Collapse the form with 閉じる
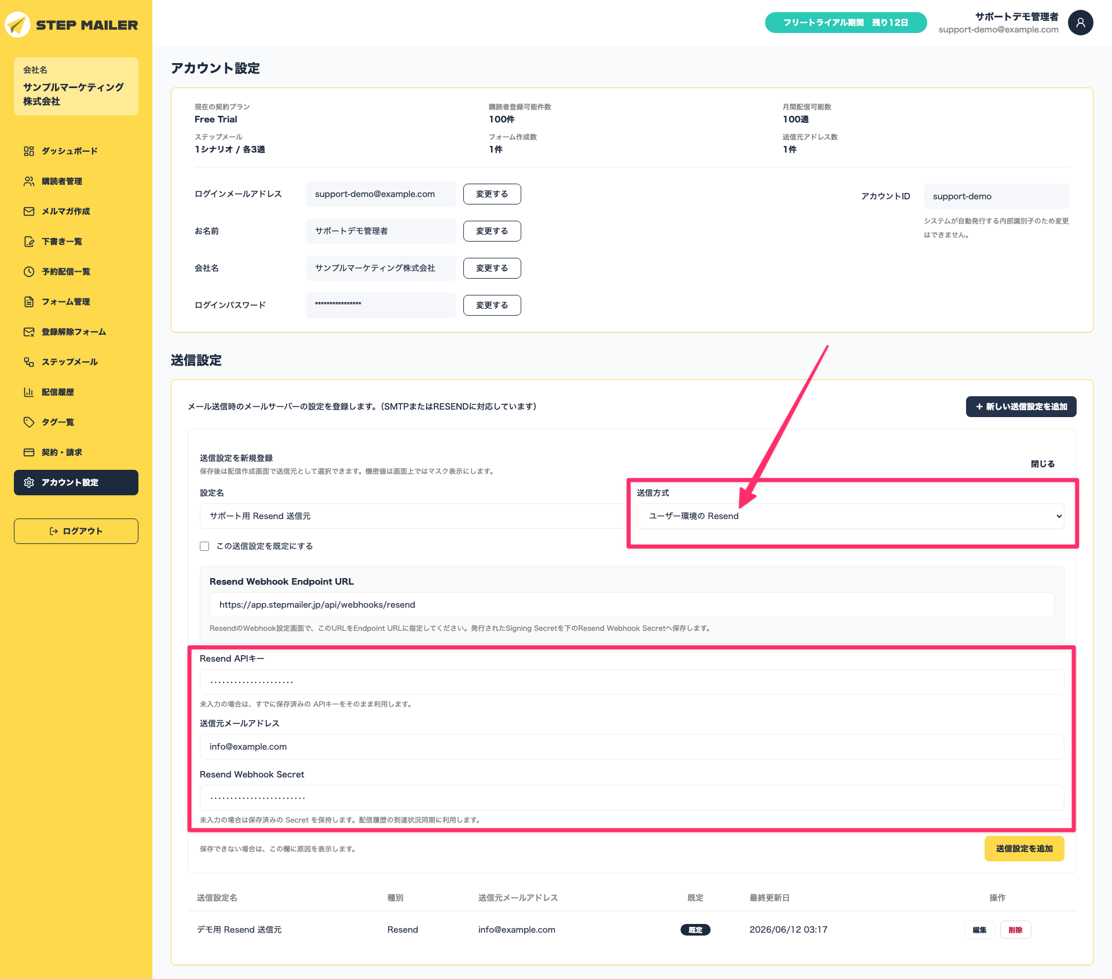The width and height of the screenshot is (1112, 979). [x=1042, y=464]
